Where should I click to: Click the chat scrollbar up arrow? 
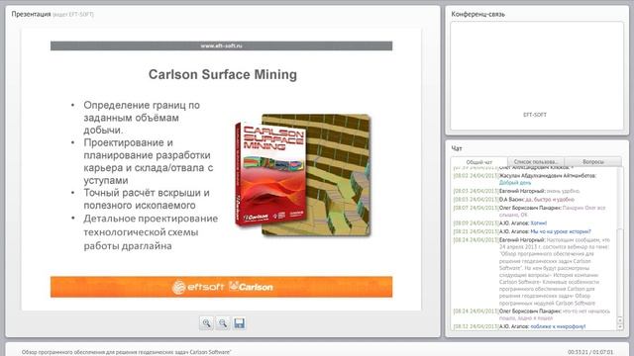(x=620, y=320)
